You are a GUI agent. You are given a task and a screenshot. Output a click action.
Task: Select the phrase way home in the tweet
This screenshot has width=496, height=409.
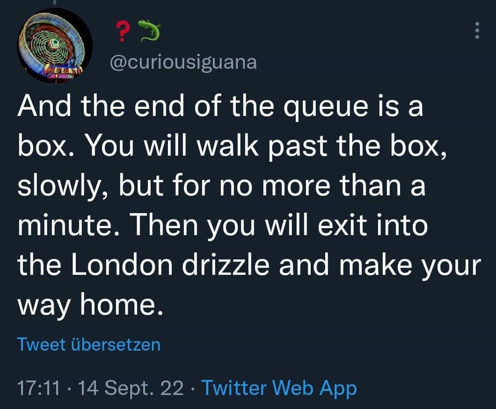(89, 304)
